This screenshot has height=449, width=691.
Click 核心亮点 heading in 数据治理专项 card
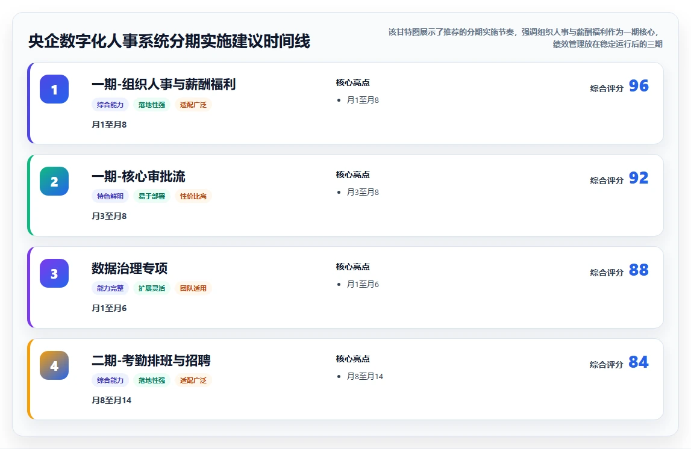point(352,267)
